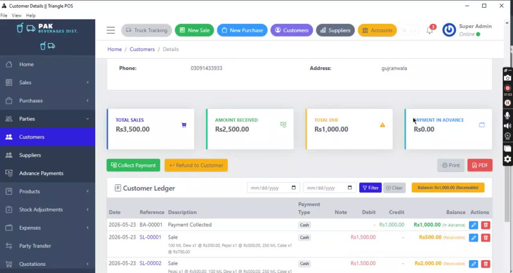Click the Total Due warning icon
Screen dimensions: 513x273
click(383, 125)
